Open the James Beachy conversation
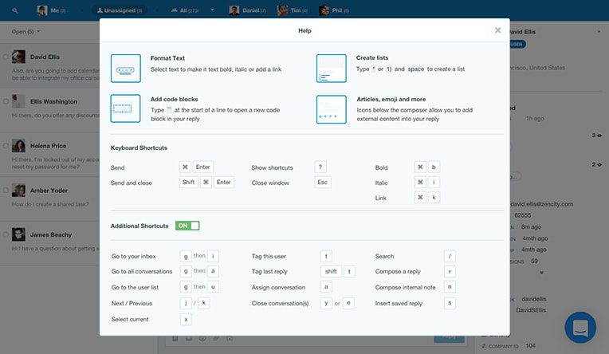Image resolution: width=609 pixels, height=354 pixels. tap(49, 242)
